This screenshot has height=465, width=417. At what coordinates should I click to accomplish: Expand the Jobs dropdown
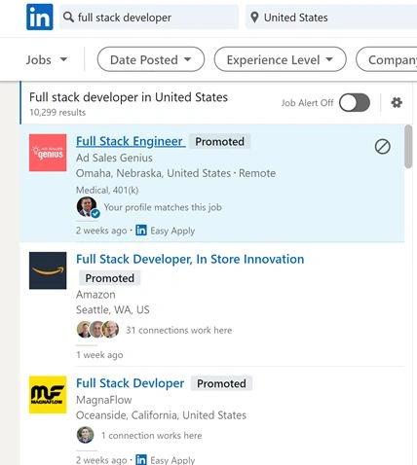pyautogui.click(x=47, y=59)
